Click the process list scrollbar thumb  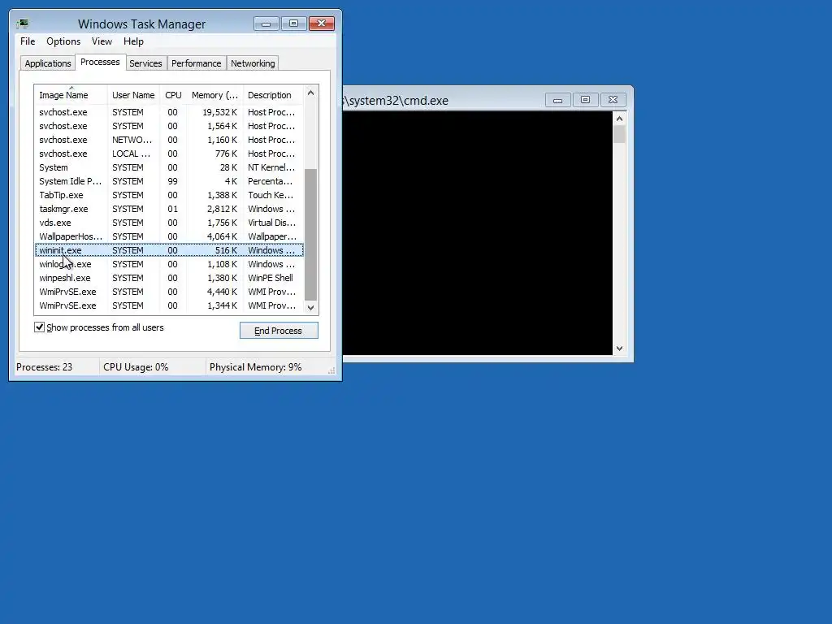pos(311,235)
